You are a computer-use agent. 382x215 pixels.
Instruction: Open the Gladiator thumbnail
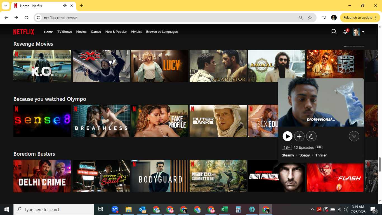pyautogui.click(x=218, y=66)
